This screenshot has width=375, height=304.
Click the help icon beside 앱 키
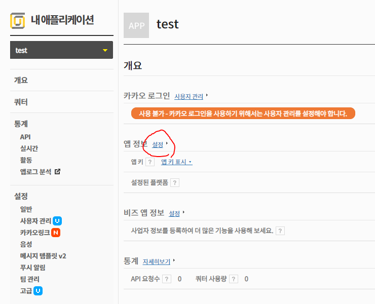click(150, 162)
